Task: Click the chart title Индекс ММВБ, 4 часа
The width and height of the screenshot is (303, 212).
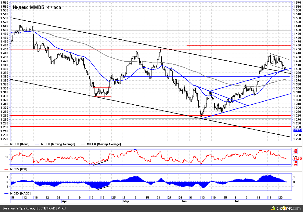Action: pos(37,7)
